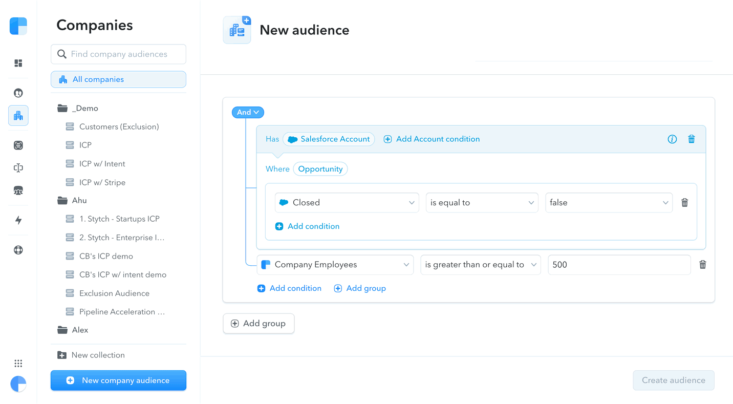Screen dimensions: 733x404
Task: Open the Company Employees field dropdown
Action: click(335, 265)
